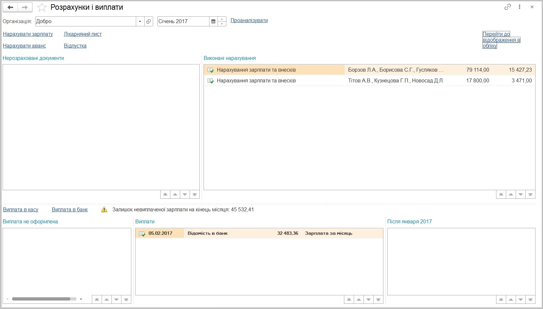The image size is (543, 309).
Task: Select the document icon in the 79 114,00 row
Action: tap(210, 70)
